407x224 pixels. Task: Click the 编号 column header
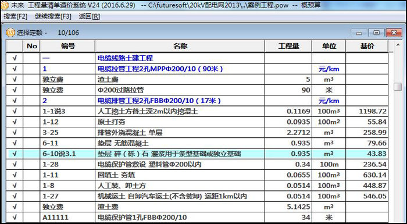click(67, 47)
